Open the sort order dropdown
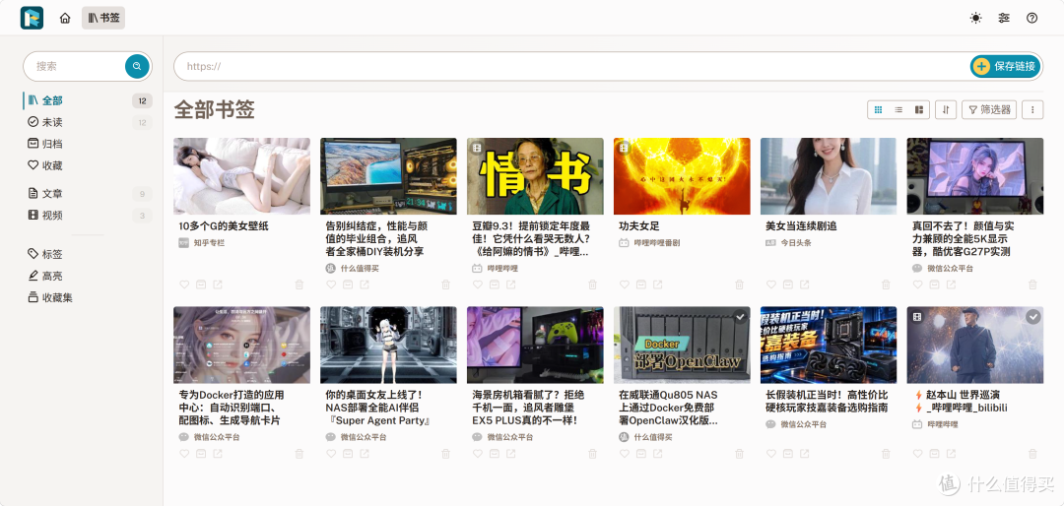The width and height of the screenshot is (1064, 506). tap(945, 109)
